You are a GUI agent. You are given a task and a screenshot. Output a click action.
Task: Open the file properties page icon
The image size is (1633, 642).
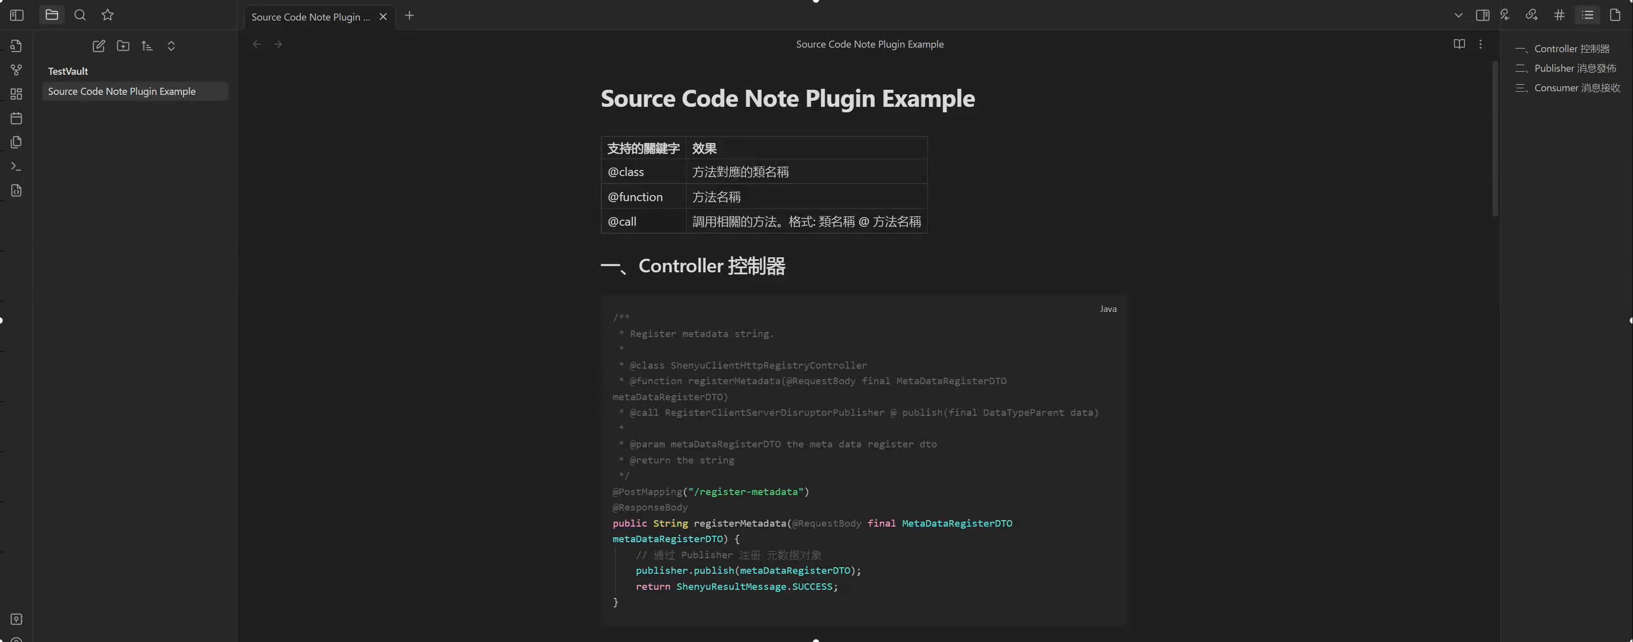1615,15
